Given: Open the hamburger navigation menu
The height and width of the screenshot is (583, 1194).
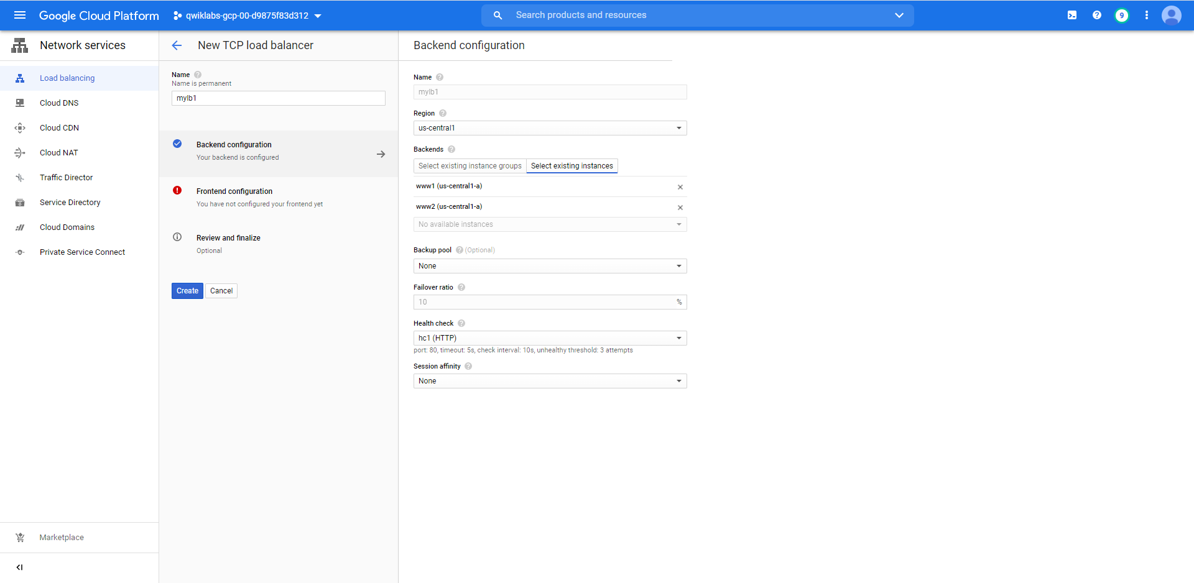Looking at the screenshot, I should pyautogui.click(x=20, y=15).
